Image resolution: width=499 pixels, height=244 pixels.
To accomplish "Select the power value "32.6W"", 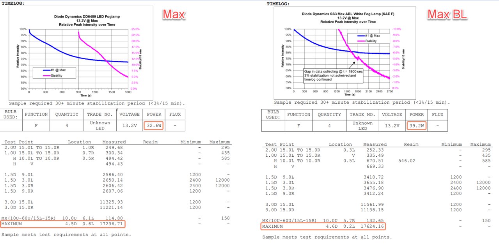I will coord(154,126).
